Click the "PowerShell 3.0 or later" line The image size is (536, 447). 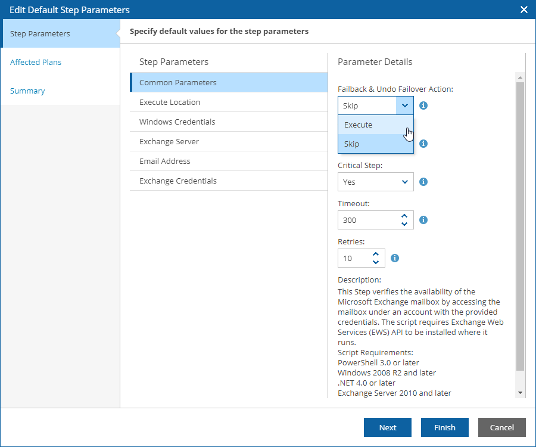point(378,362)
